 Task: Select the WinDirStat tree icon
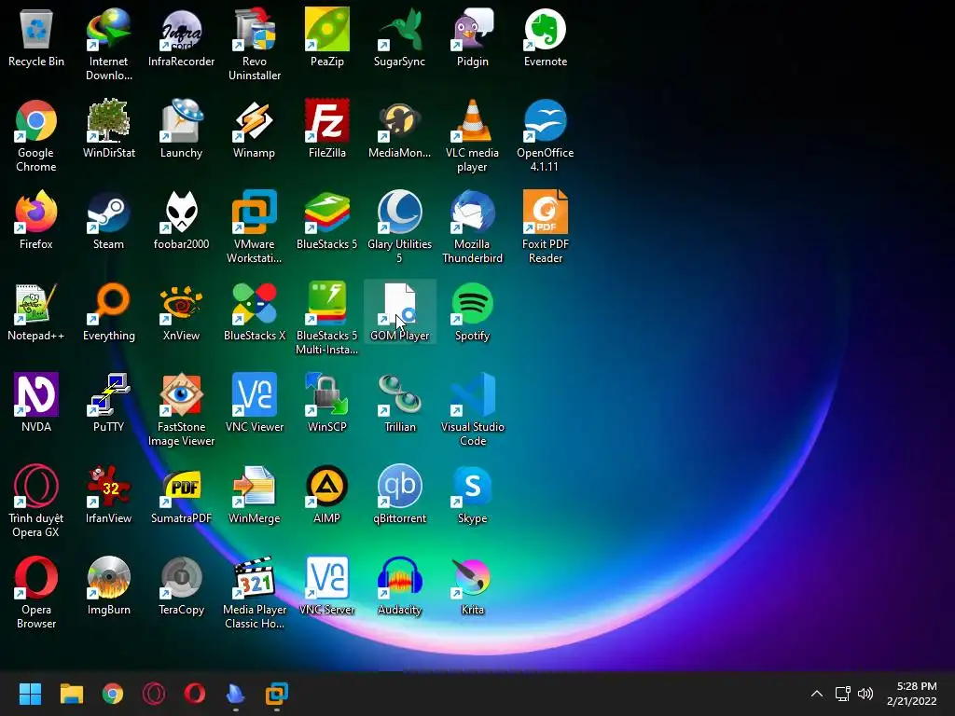pos(108,120)
